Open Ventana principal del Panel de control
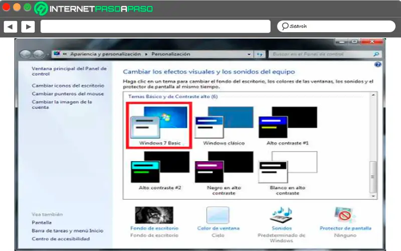This screenshot has height=251, width=401. (69, 71)
